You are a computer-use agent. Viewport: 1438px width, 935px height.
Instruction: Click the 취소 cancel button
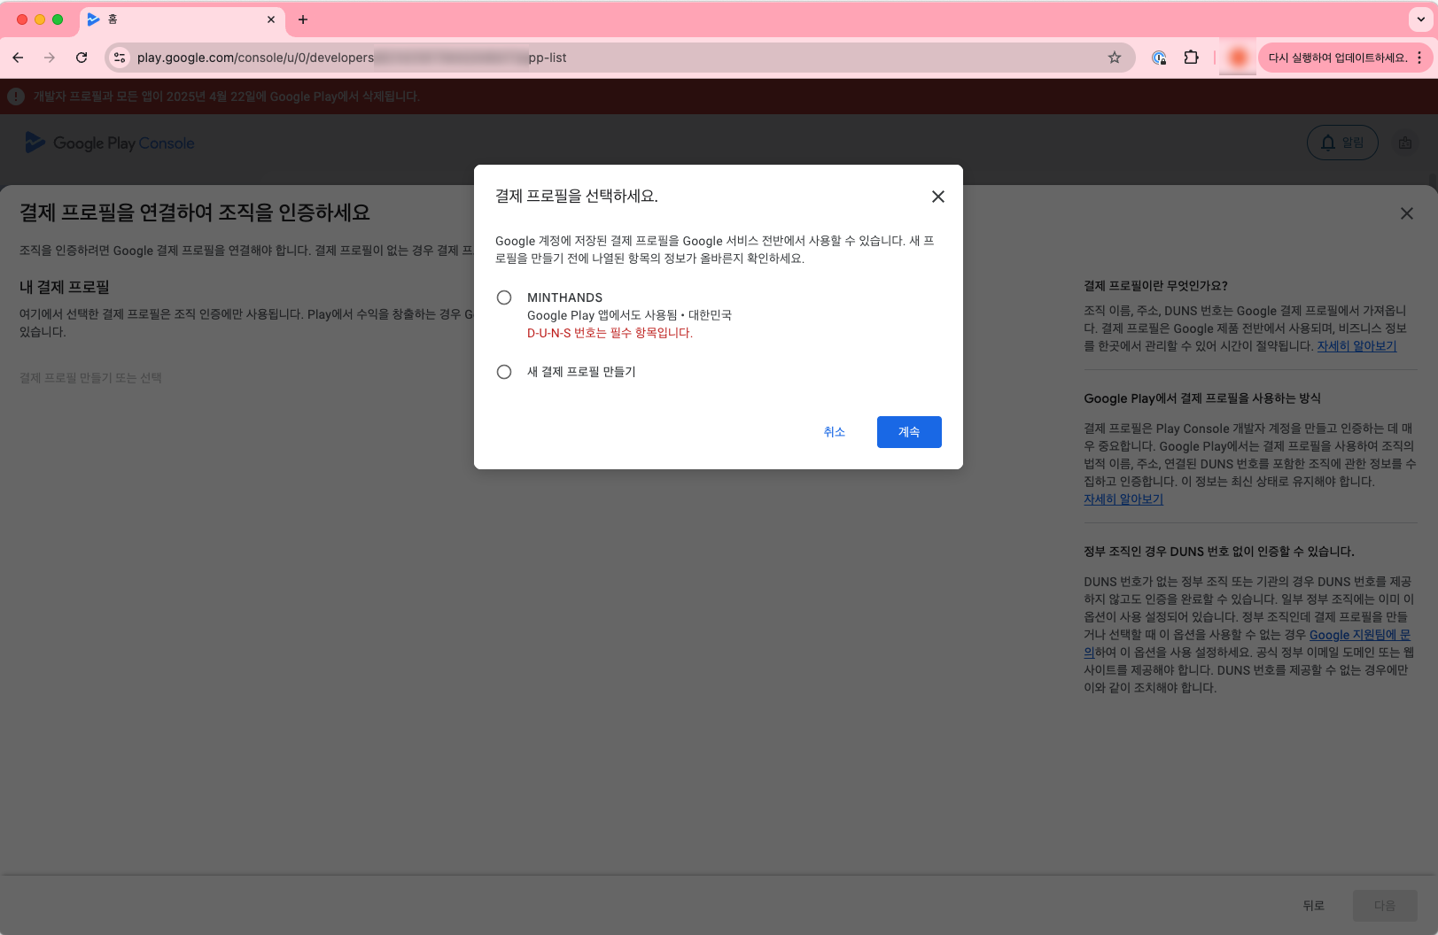pyautogui.click(x=835, y=432)
